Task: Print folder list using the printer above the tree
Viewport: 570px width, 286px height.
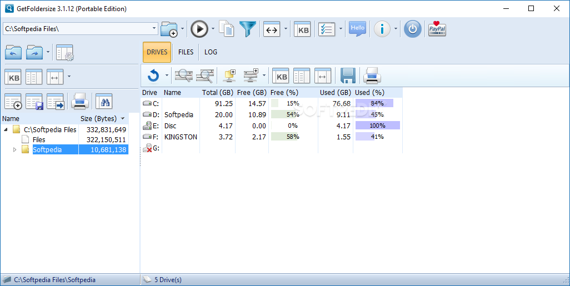Action: 80,102
